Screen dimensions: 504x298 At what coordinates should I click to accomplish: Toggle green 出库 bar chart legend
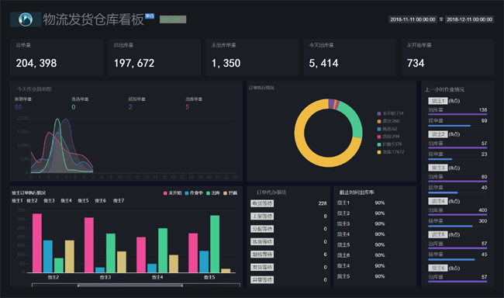click(213, 193)
